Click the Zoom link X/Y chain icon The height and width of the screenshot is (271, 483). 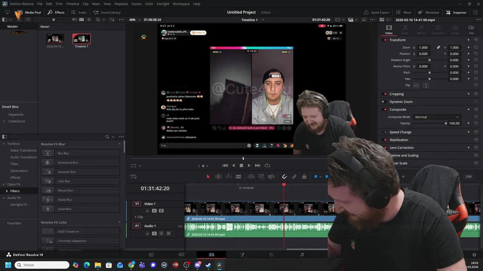(x=438, y=47)
